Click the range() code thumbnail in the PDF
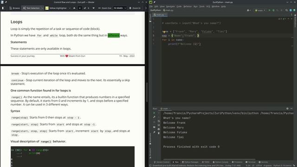Image resolution: width=297 pixels, height=167 pixels. pos(72,157)
